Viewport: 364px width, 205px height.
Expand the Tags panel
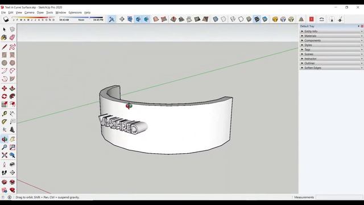coord(331,50)
